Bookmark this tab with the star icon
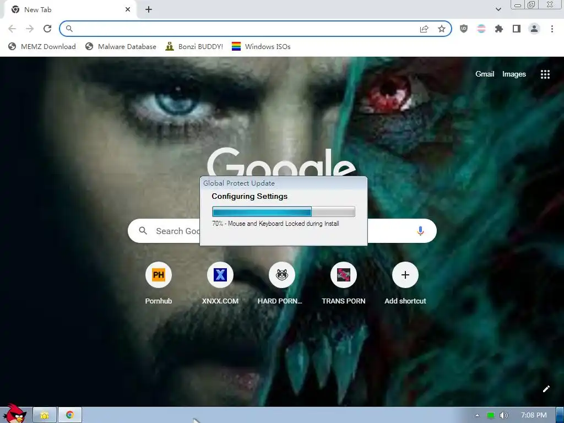Image resolution: width=564 pixels, height=423 pixels. coord(442,29)
